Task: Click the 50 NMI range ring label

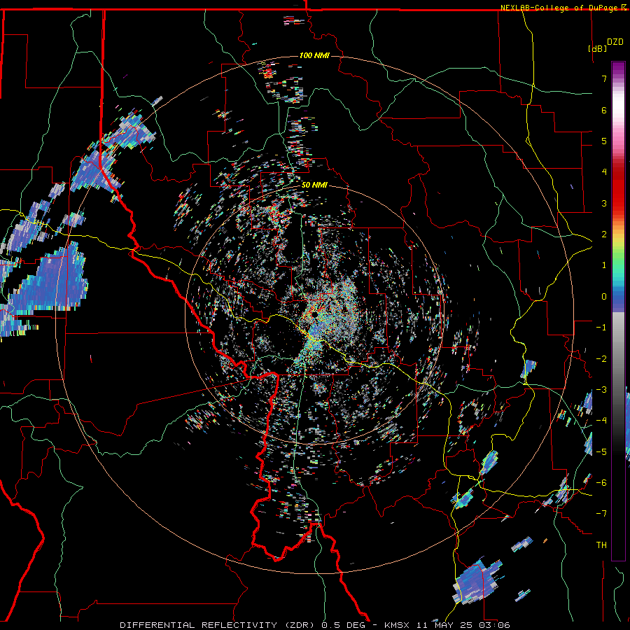Action: 314,185
